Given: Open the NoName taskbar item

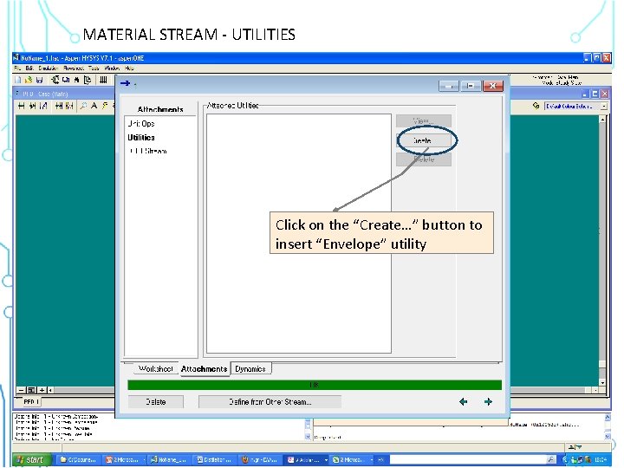Looking at the screenshot, I should pyautogui.click(x=169, y=459).
